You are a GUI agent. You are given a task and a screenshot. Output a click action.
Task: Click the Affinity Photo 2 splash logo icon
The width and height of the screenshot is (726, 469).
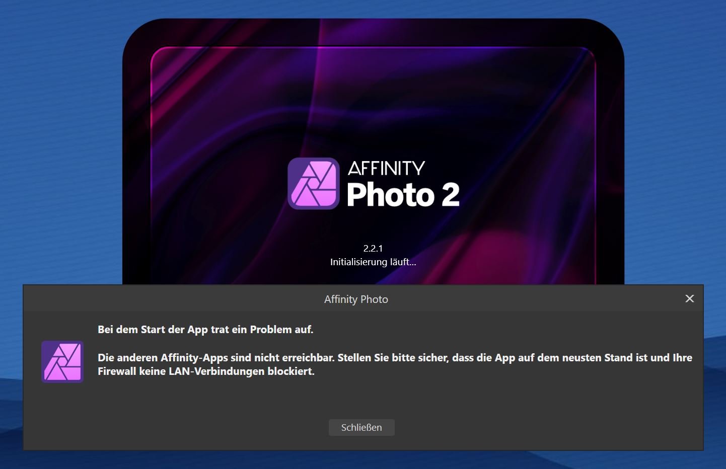(314, 184)
